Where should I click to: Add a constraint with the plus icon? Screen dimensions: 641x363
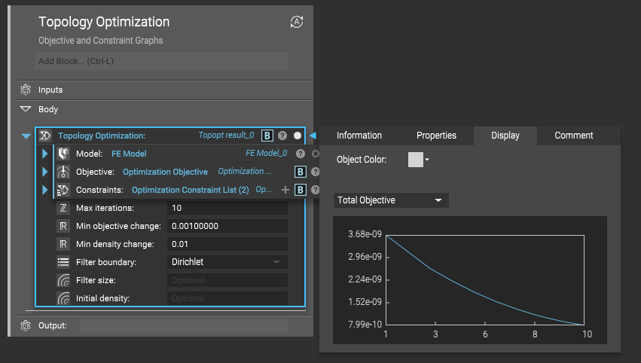click(x=285, y=190)
